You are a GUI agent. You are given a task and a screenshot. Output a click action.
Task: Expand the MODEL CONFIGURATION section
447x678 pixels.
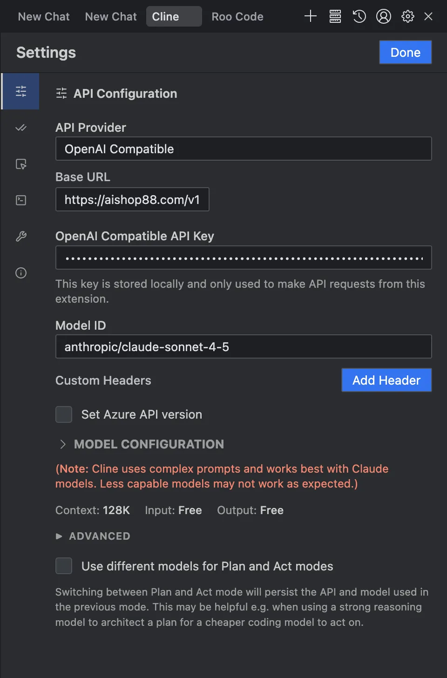(140, 444)
